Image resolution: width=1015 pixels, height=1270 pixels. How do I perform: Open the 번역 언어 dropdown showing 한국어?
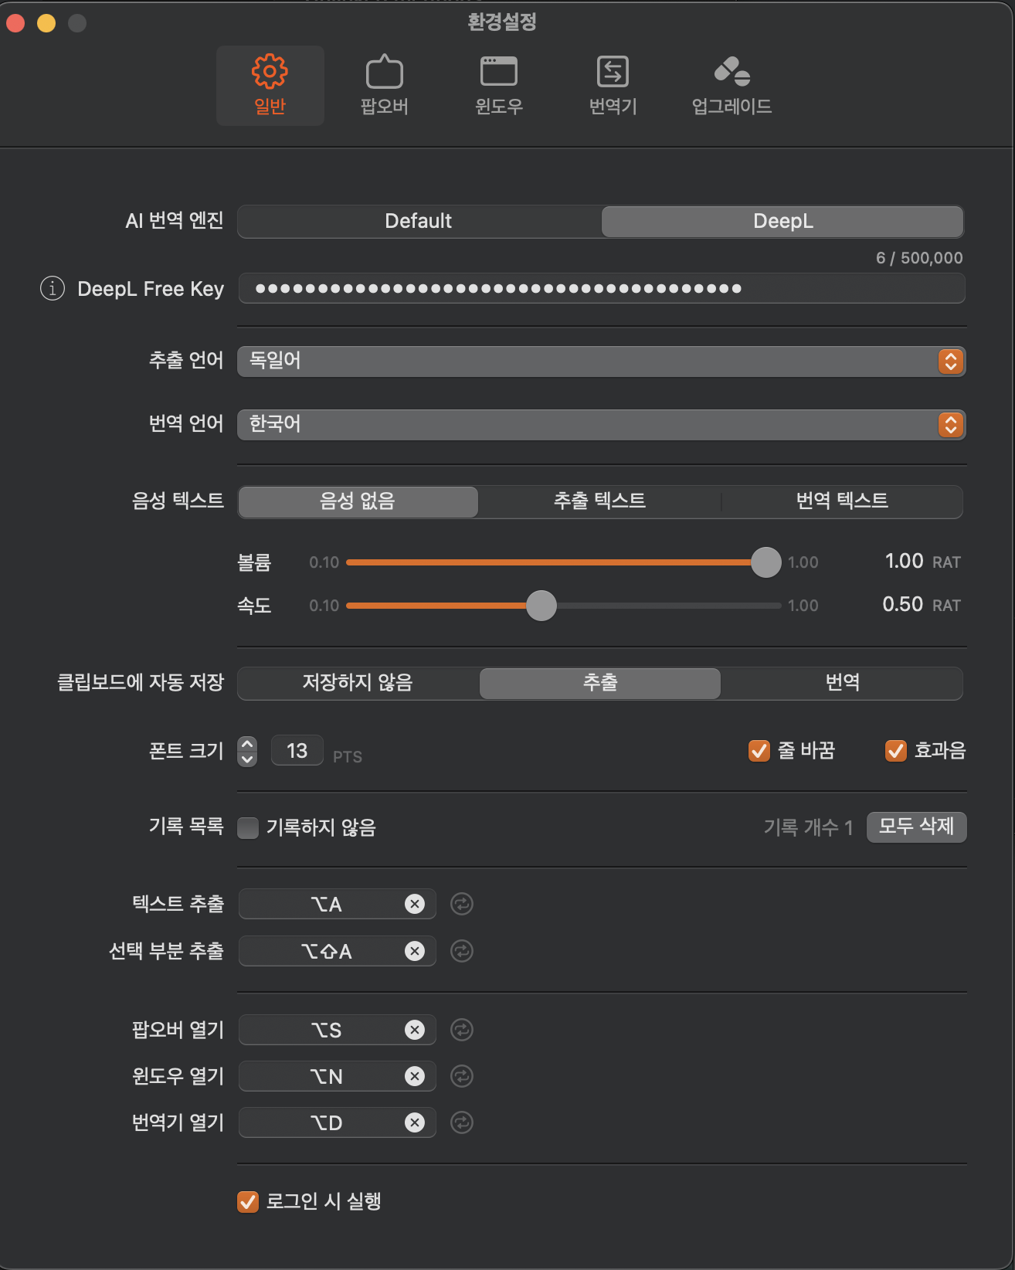pos(601,424)
